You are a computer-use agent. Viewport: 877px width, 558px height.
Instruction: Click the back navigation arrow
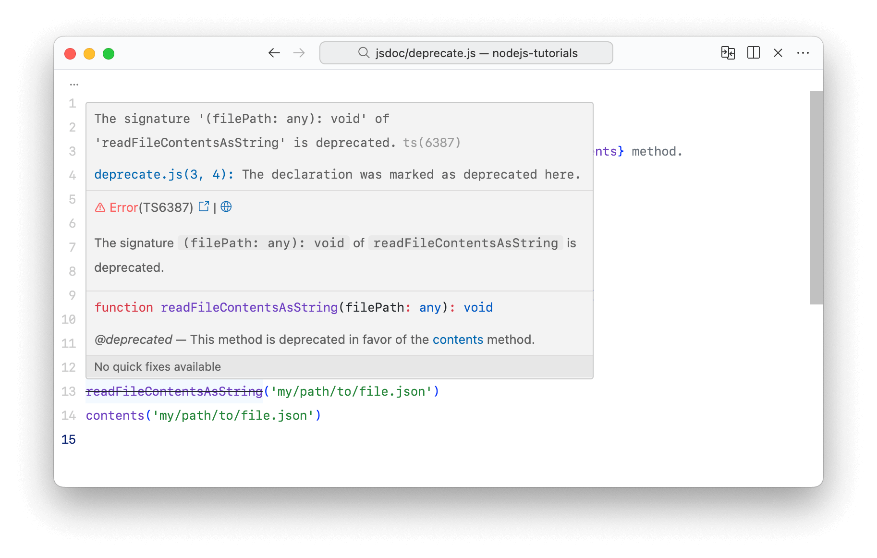pyautogui.click(x=274, y=53)
